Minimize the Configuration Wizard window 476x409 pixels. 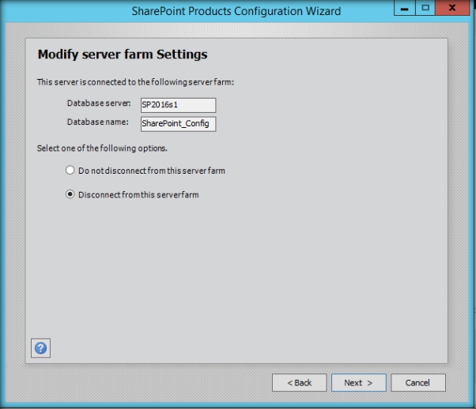tap(404, 8)
